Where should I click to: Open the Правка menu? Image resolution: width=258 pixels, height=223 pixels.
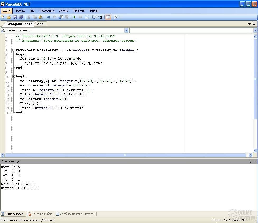[x=20, y=11]
